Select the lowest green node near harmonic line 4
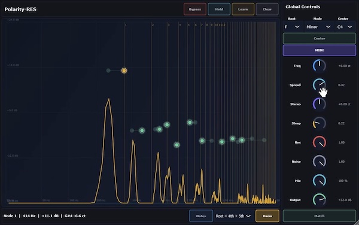This screenshot has height=225, width=359. point(177,145)
